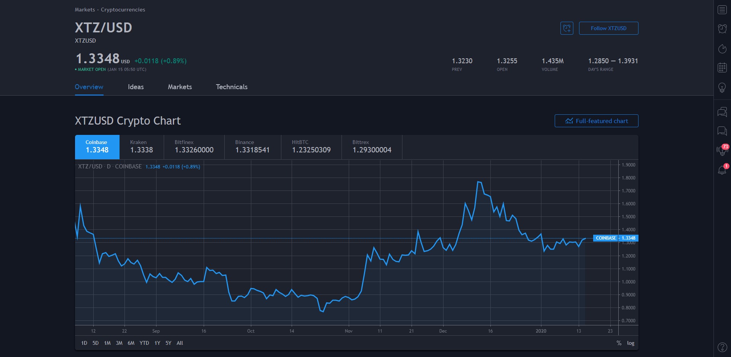This screenshot has height=357, width=731.
Task: Set chart range to YTD
Action: pos(144,343)
